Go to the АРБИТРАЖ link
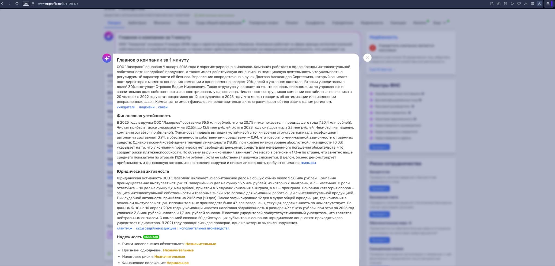This screenshot has height=266, width=555. (x=125, y=229)
